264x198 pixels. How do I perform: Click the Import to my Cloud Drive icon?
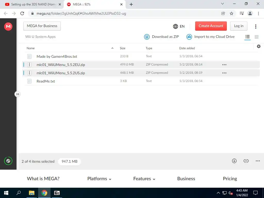coord(189,37)
